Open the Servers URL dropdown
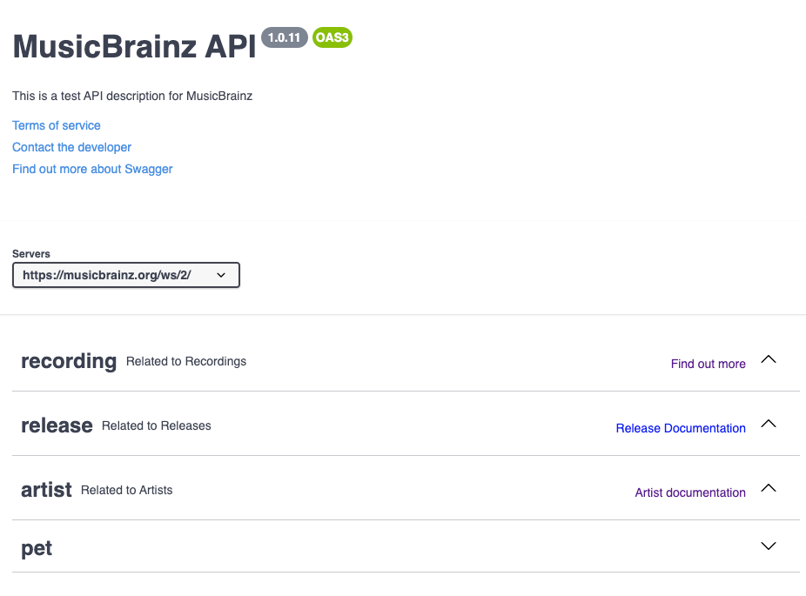806x596 pixels. pyautogui.click(x=126, y=275)
